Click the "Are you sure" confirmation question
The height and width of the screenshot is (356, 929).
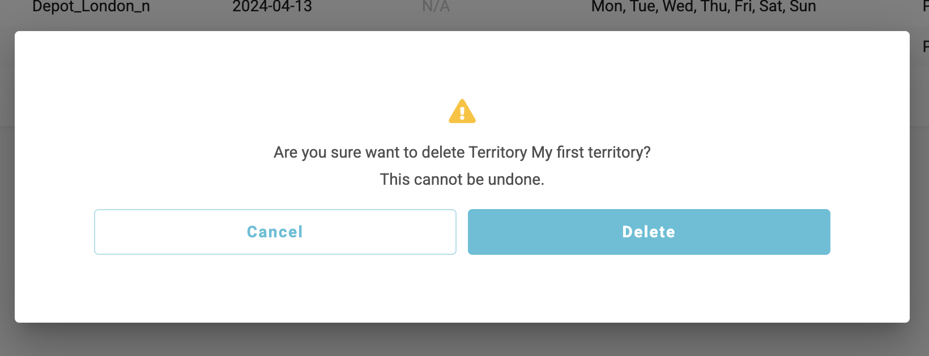coord(462,153)
